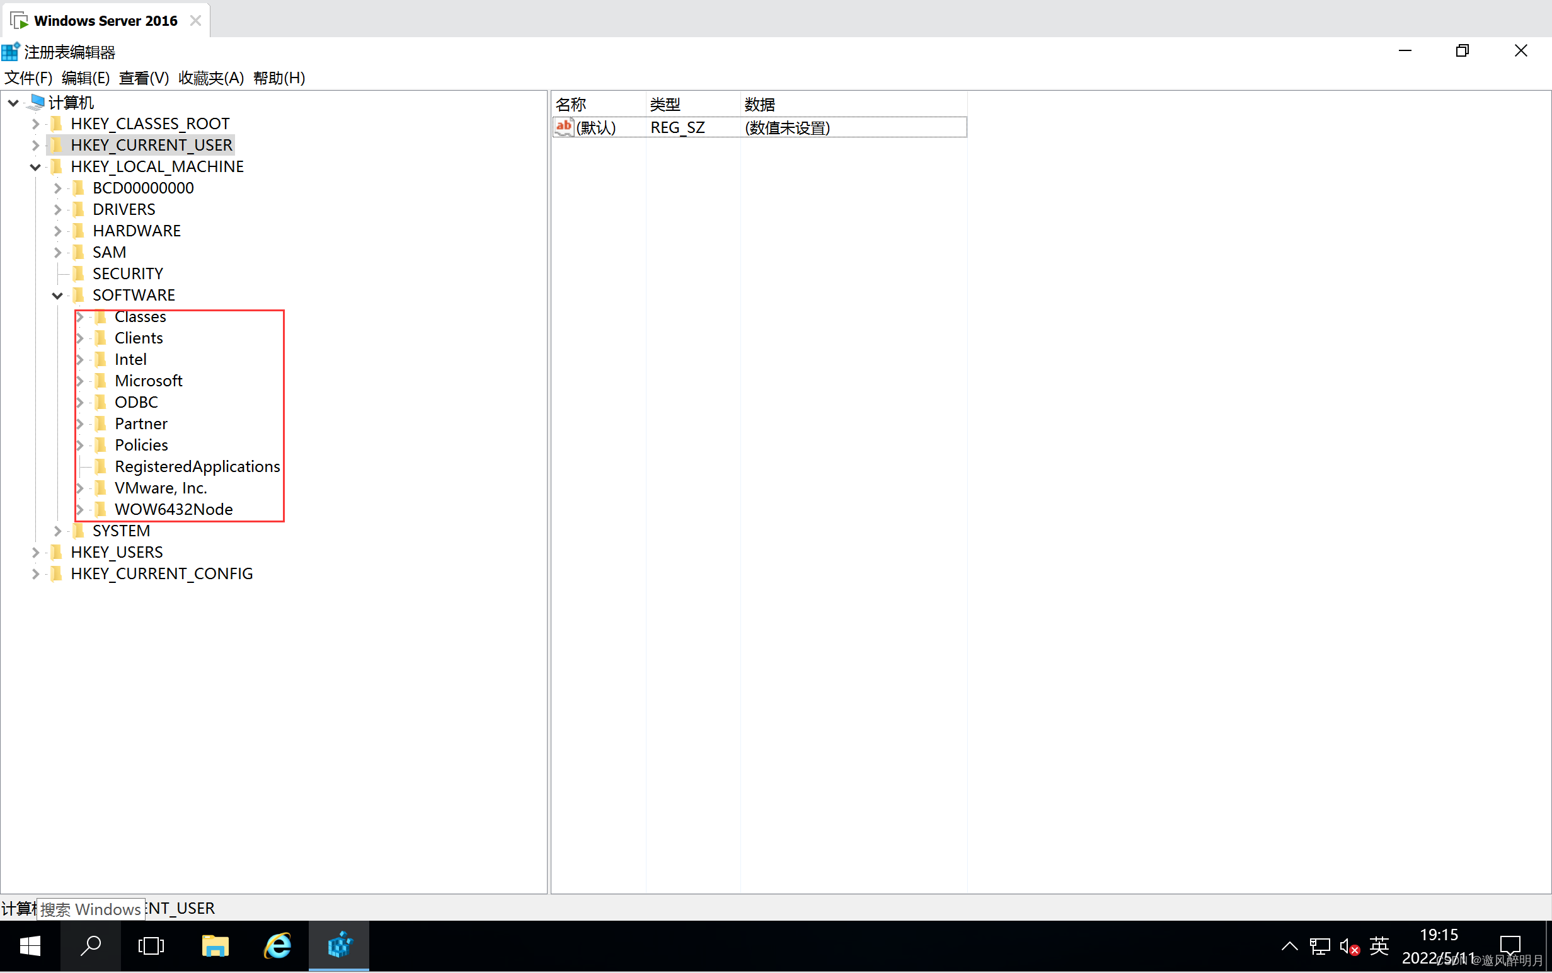Image resolution: width=1552 pixels, height=973 pixels.
Task: Click the (数值未设置) data cell
Action: [787, 127]
